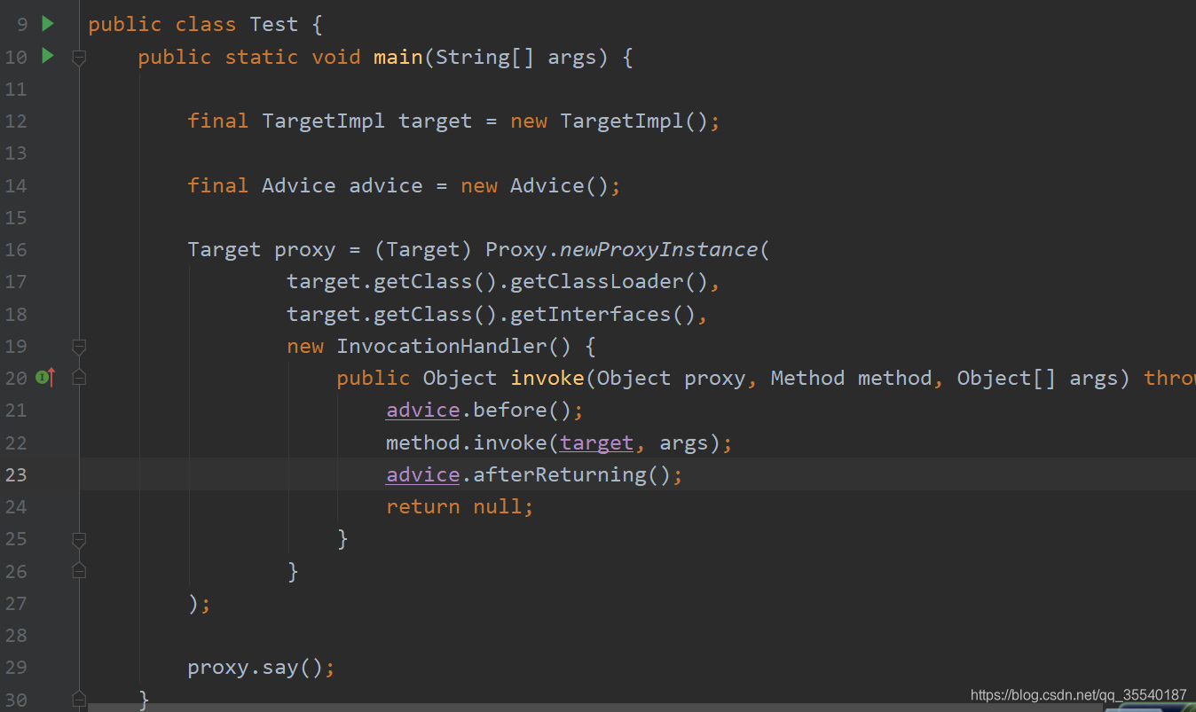Viewport: 1196px width, 712px height.
Task: Click "afterReturning()" on line 23
Action: (571, 474)
